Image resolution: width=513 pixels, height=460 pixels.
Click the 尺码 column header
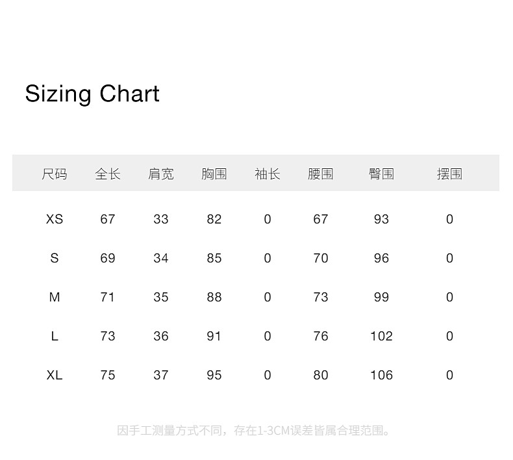point(55,174)
